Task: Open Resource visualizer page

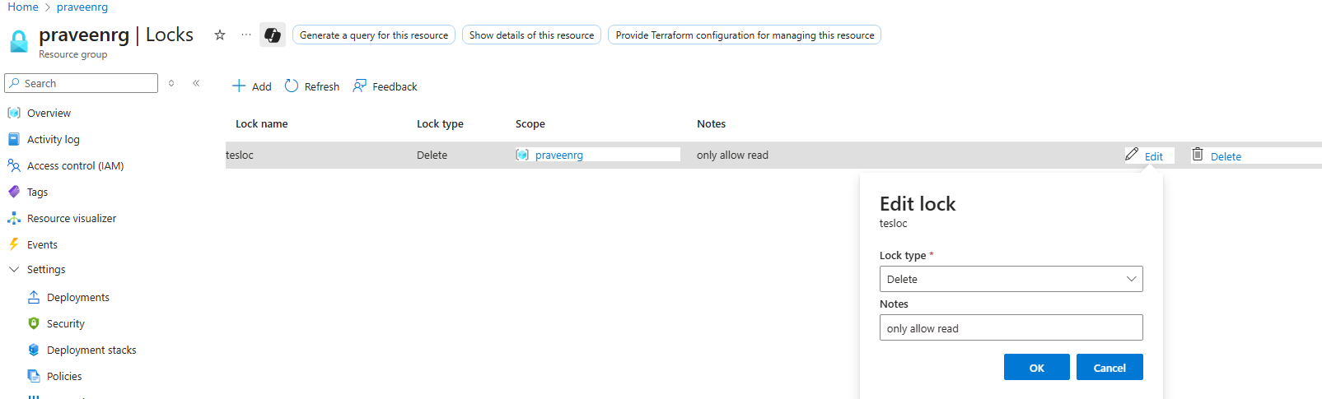Action: (x=72, y=218)
